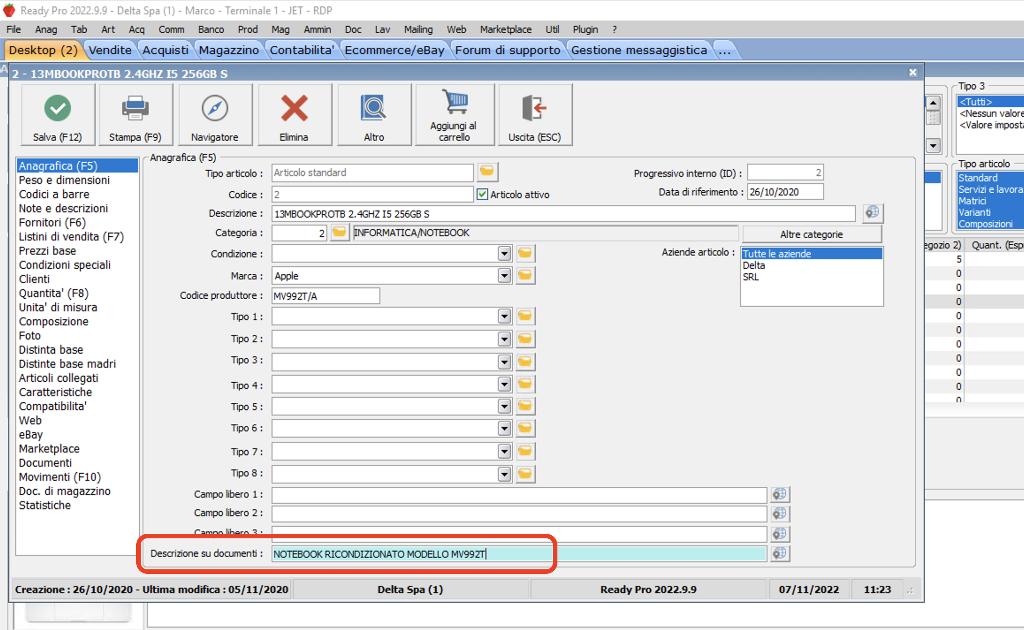Click the Elimina red X icon
The width and height of the screenshot is (1024, 630).
click(294, 108)
